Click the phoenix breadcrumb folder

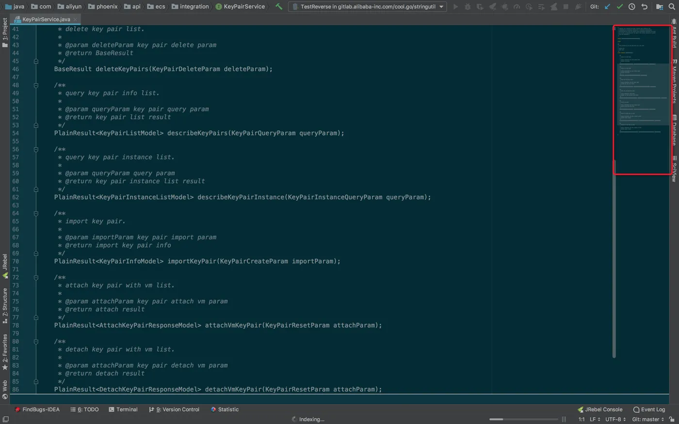pyautogui.click(x=103, y=7)
